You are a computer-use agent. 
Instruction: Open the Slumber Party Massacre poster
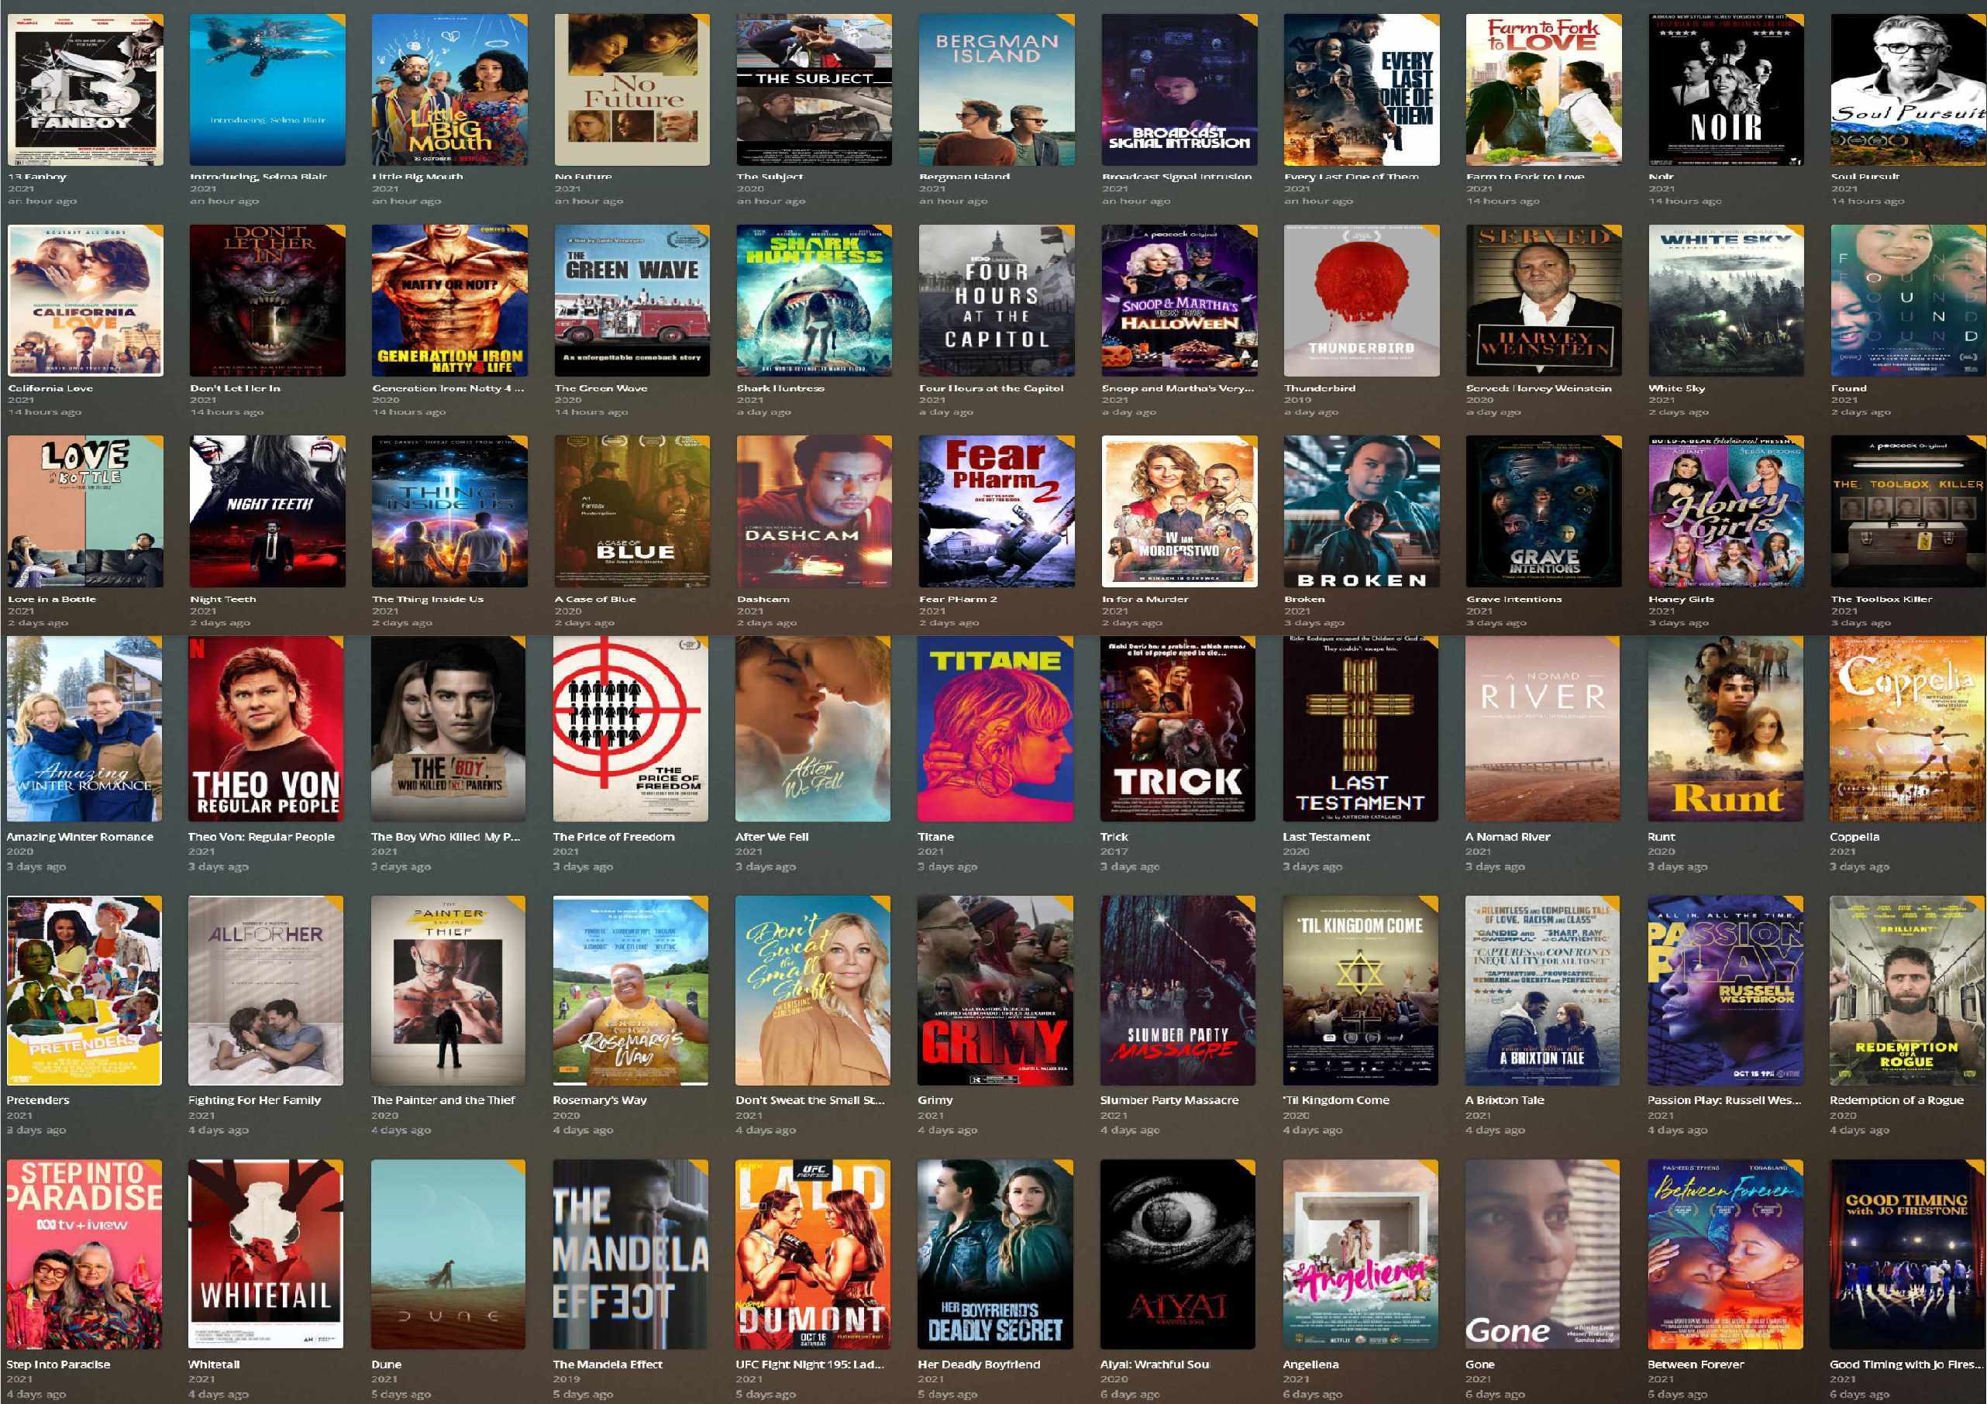point(1177,989)
